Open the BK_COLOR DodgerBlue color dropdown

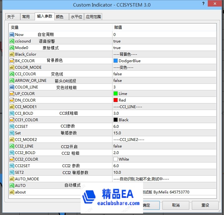(x=129, y=61)
